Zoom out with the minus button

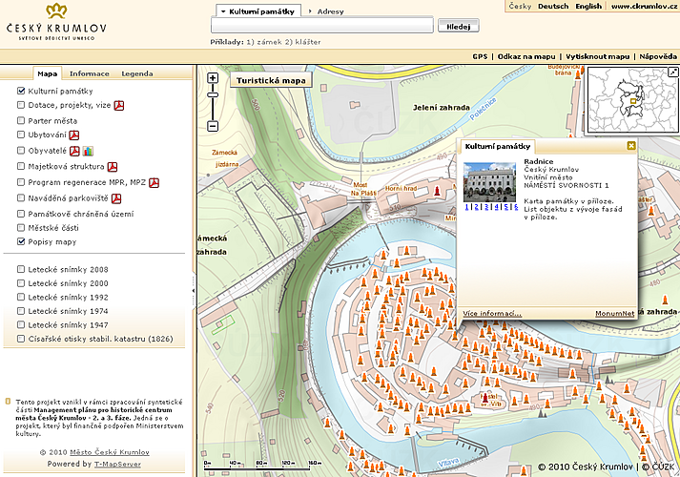tap(213, 126)
